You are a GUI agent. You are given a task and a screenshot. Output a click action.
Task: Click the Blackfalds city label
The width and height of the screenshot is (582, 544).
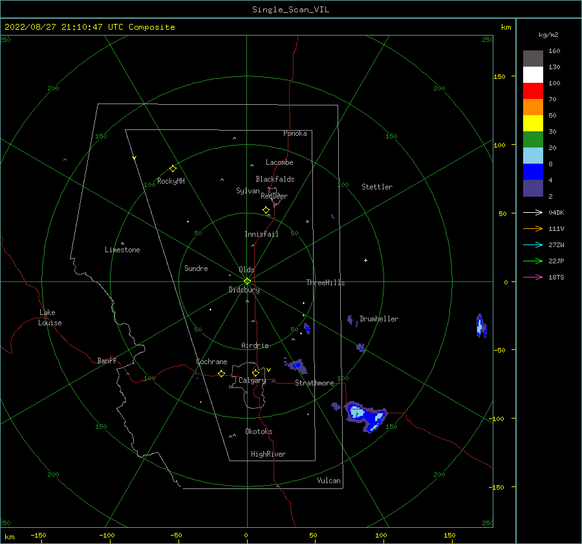[275, 179]
